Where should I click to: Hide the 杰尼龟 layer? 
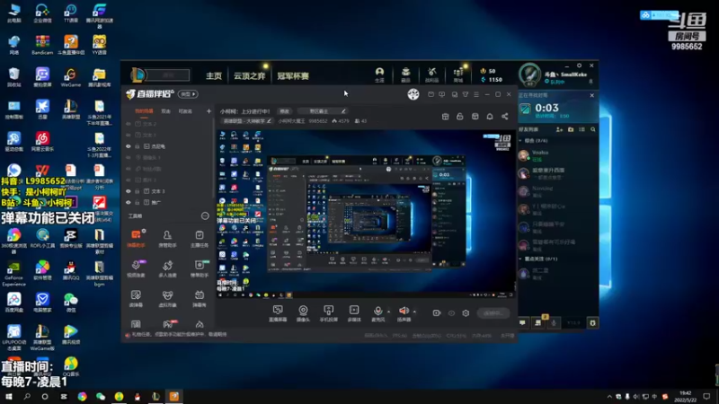[x=129, y=146]
